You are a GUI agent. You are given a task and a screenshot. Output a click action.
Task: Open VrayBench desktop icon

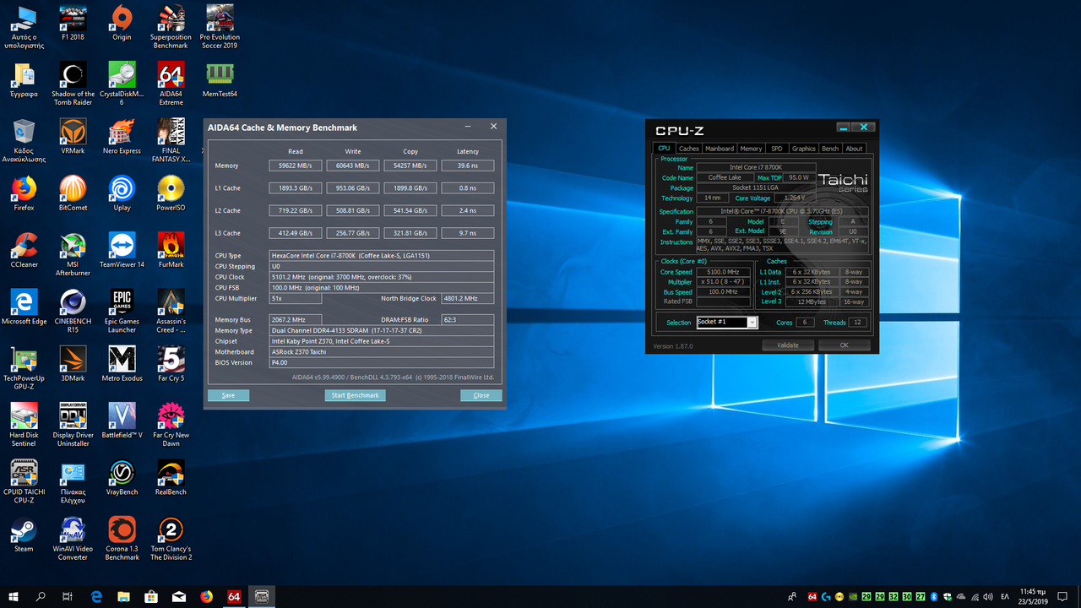[122, 477]
